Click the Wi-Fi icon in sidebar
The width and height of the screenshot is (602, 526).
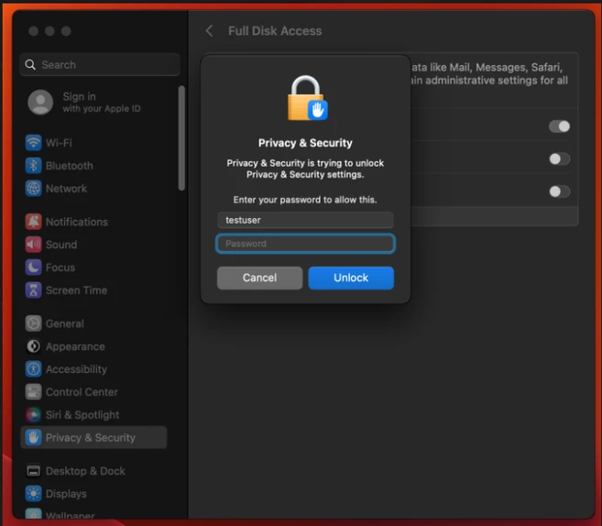[x=33, y=143]
